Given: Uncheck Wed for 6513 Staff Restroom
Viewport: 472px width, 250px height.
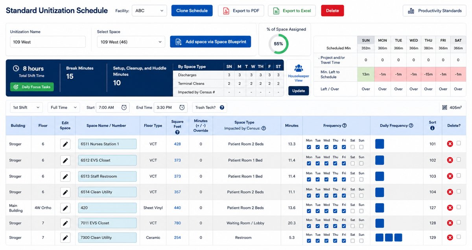Looking at the screenshot, I should tap(326, 179).
